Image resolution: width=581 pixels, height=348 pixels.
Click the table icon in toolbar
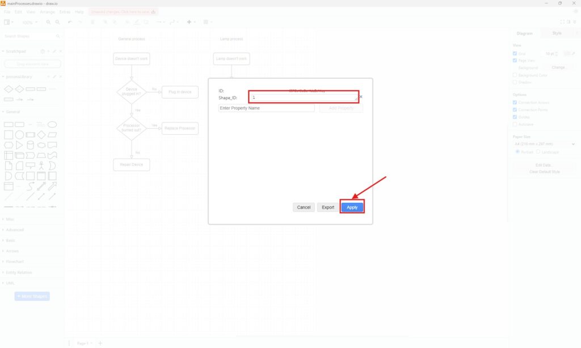[206, 22]
